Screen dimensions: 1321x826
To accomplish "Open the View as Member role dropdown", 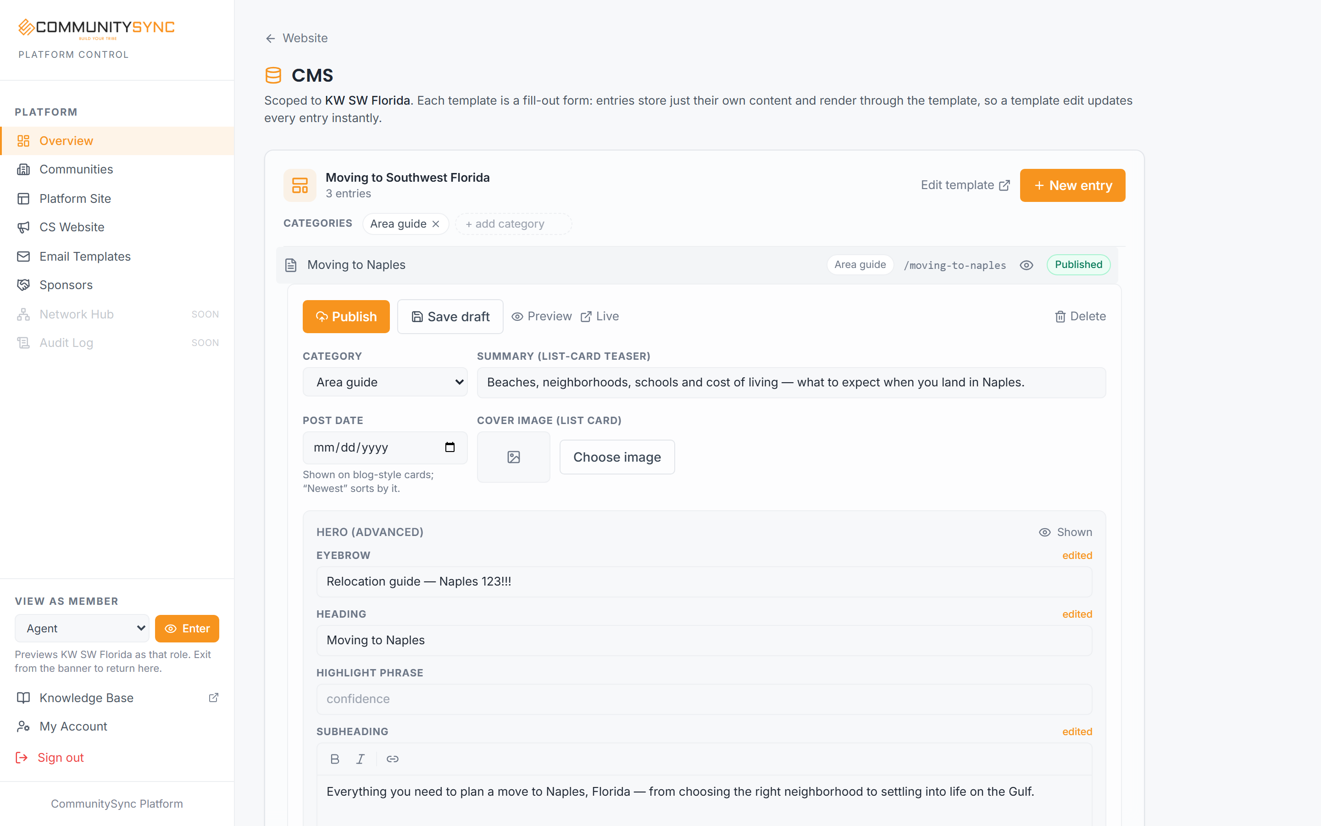I will pos(82,628).
